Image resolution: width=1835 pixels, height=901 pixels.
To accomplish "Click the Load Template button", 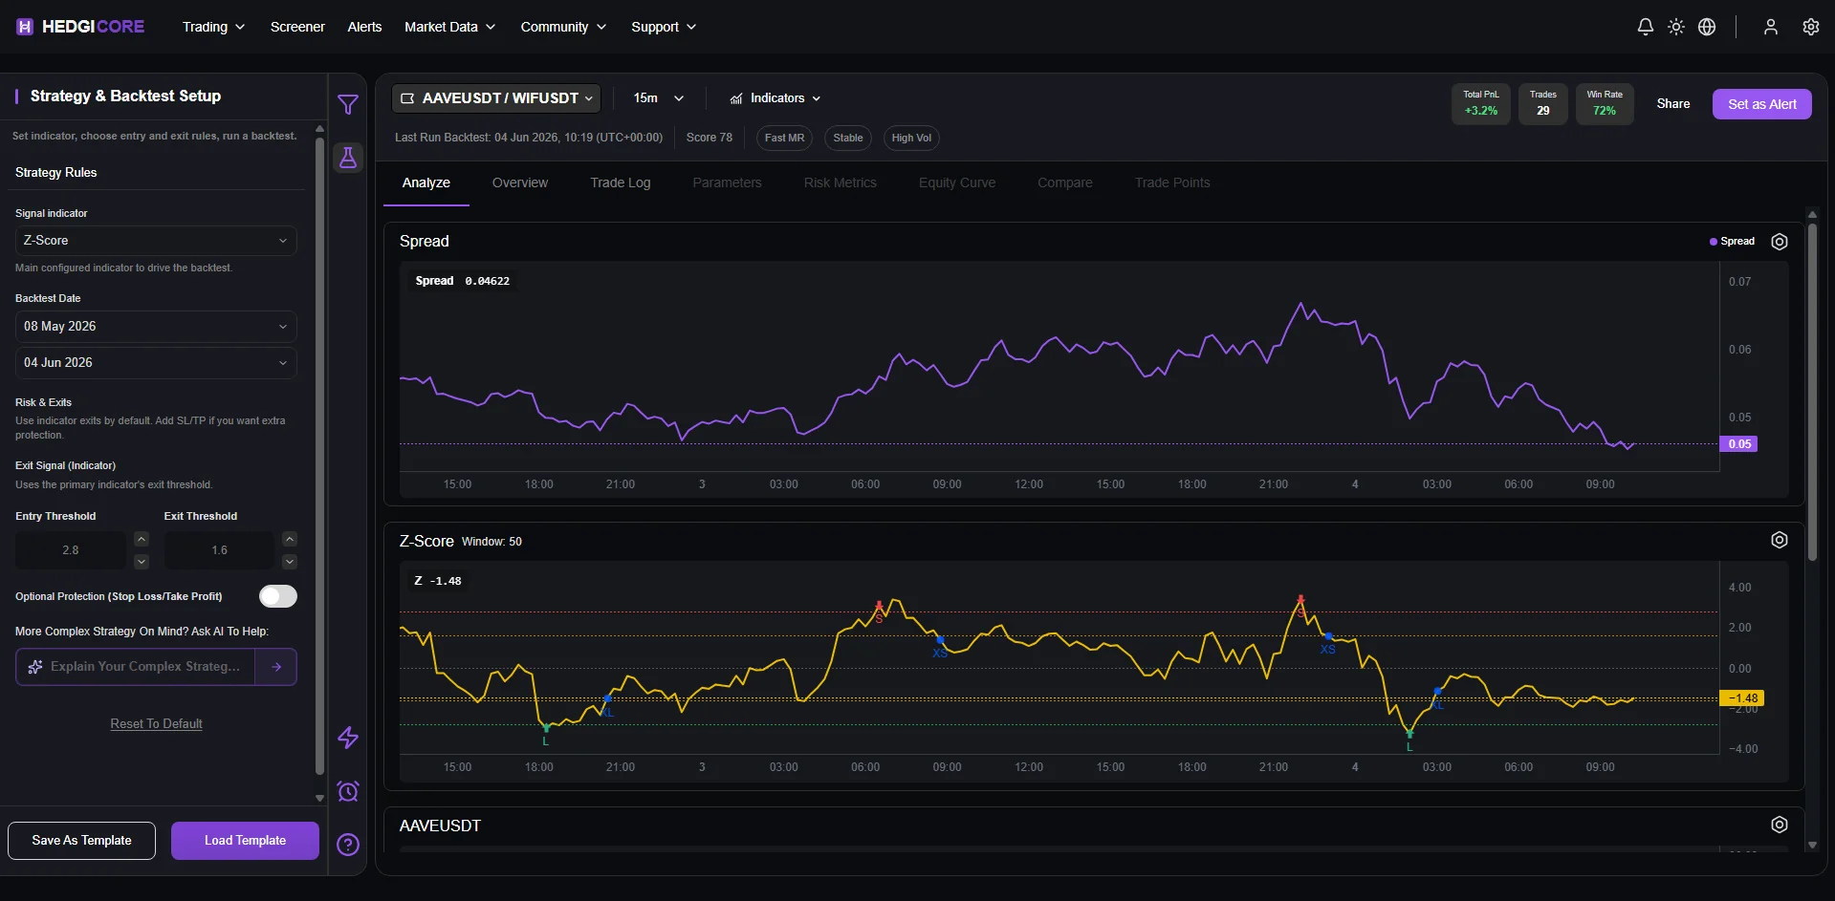I will pos(245,841).
